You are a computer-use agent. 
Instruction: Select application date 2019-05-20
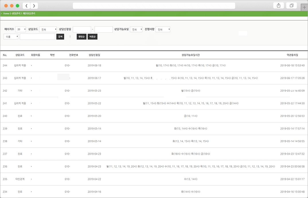tap(94, 116)
